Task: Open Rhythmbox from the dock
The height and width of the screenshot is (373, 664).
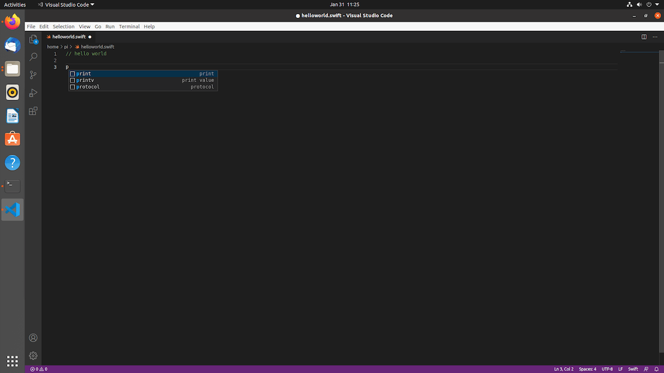Action: [x=12, y=92]
